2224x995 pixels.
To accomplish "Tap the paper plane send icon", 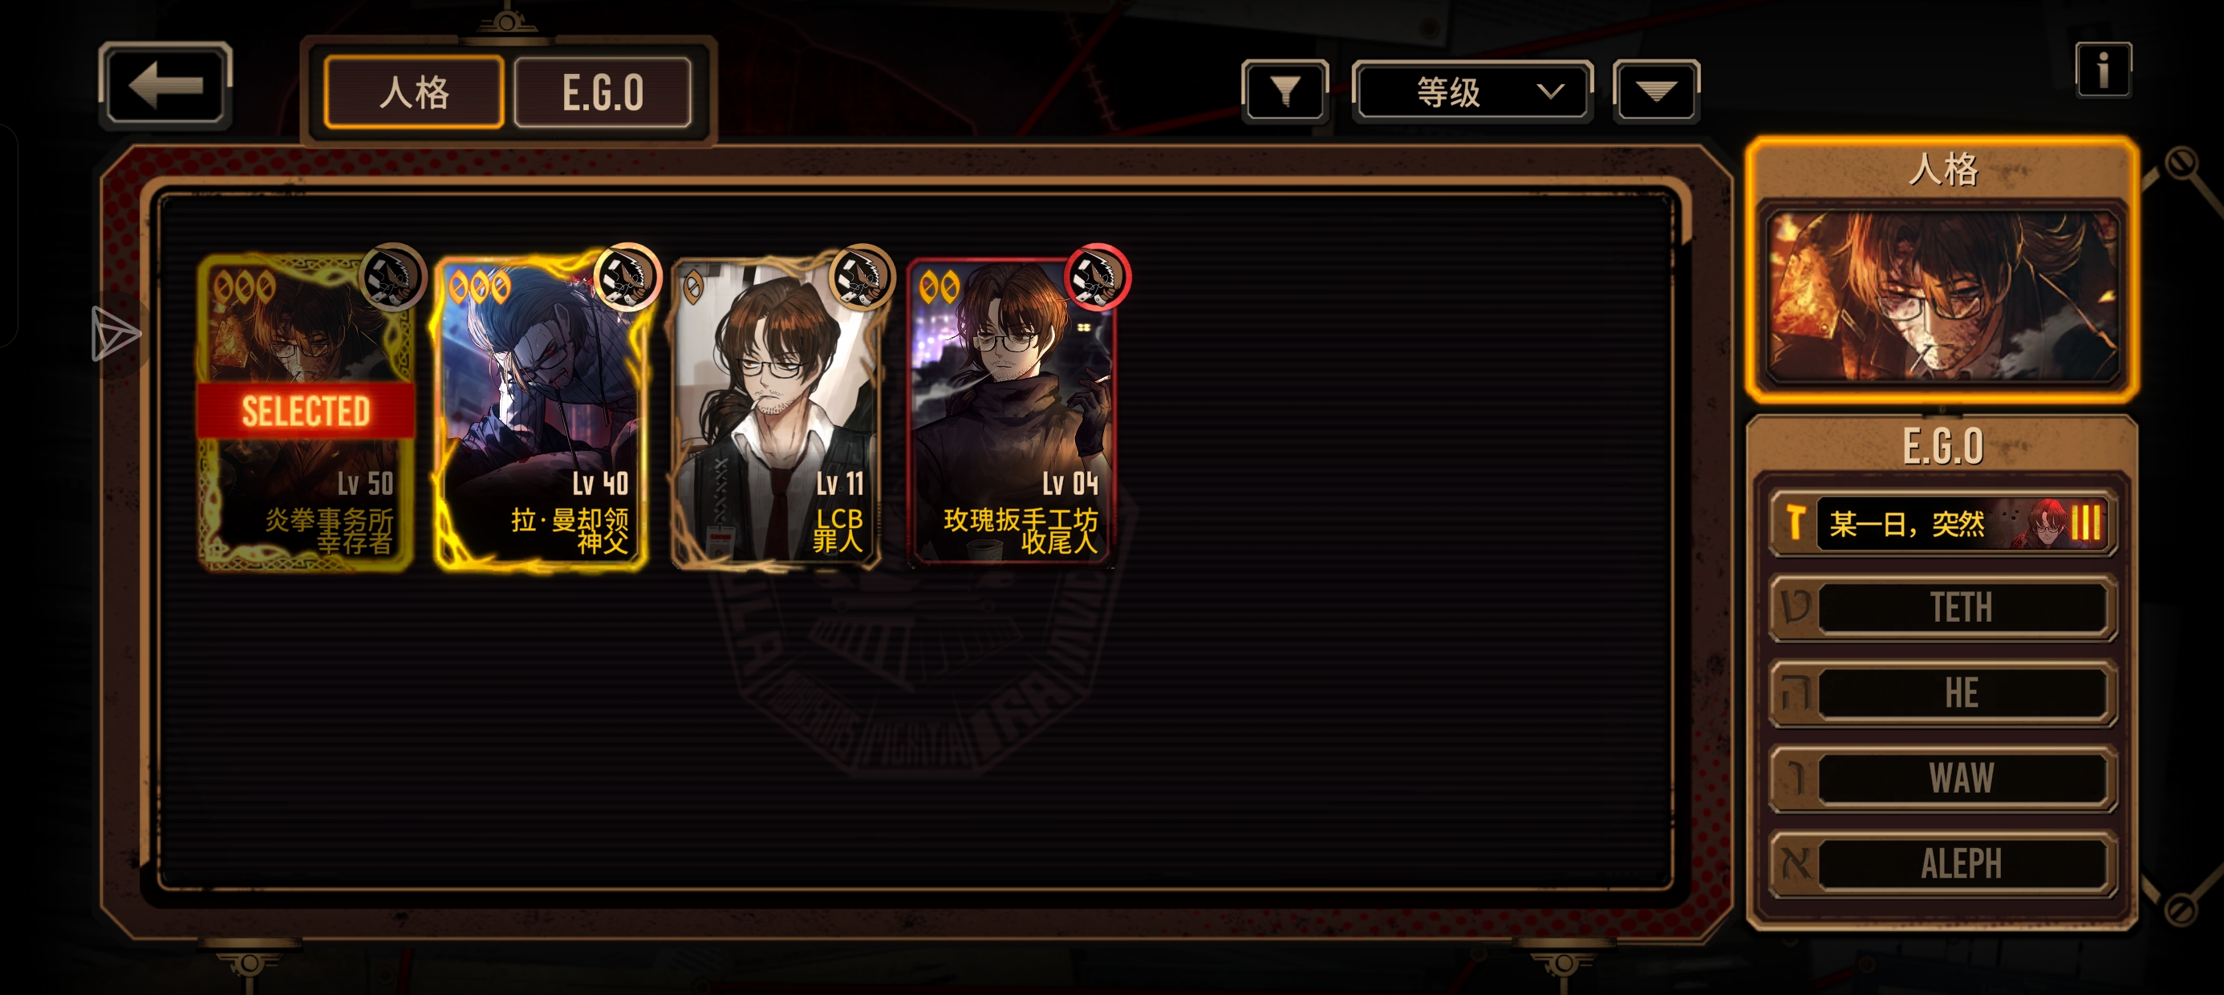I will tap(115, 333).
